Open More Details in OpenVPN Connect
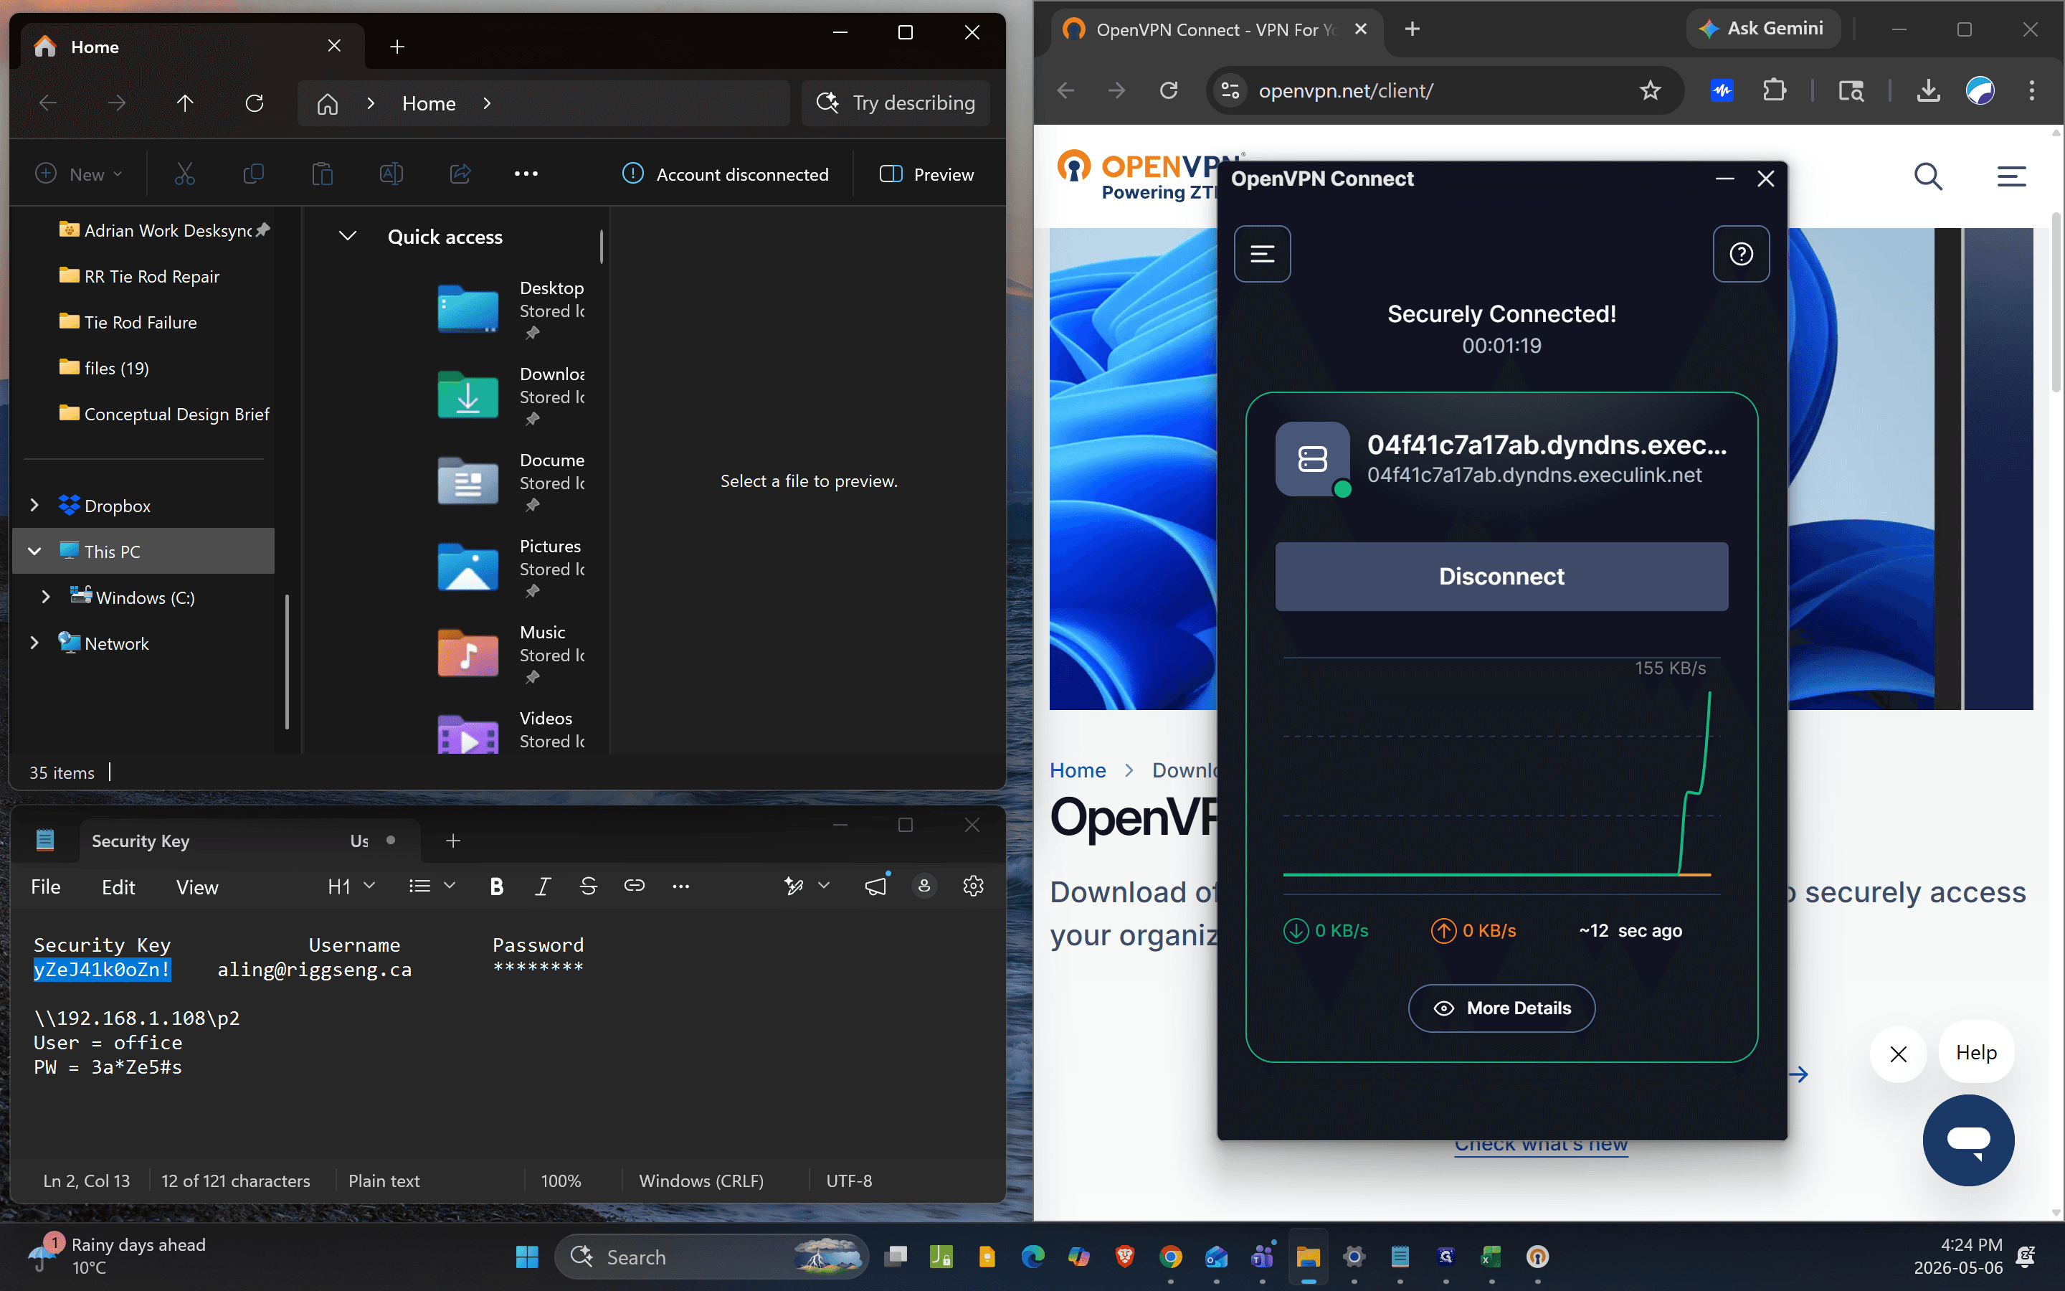The height and width of the screenshot is (1291, 2065). click(1501, 1008)
